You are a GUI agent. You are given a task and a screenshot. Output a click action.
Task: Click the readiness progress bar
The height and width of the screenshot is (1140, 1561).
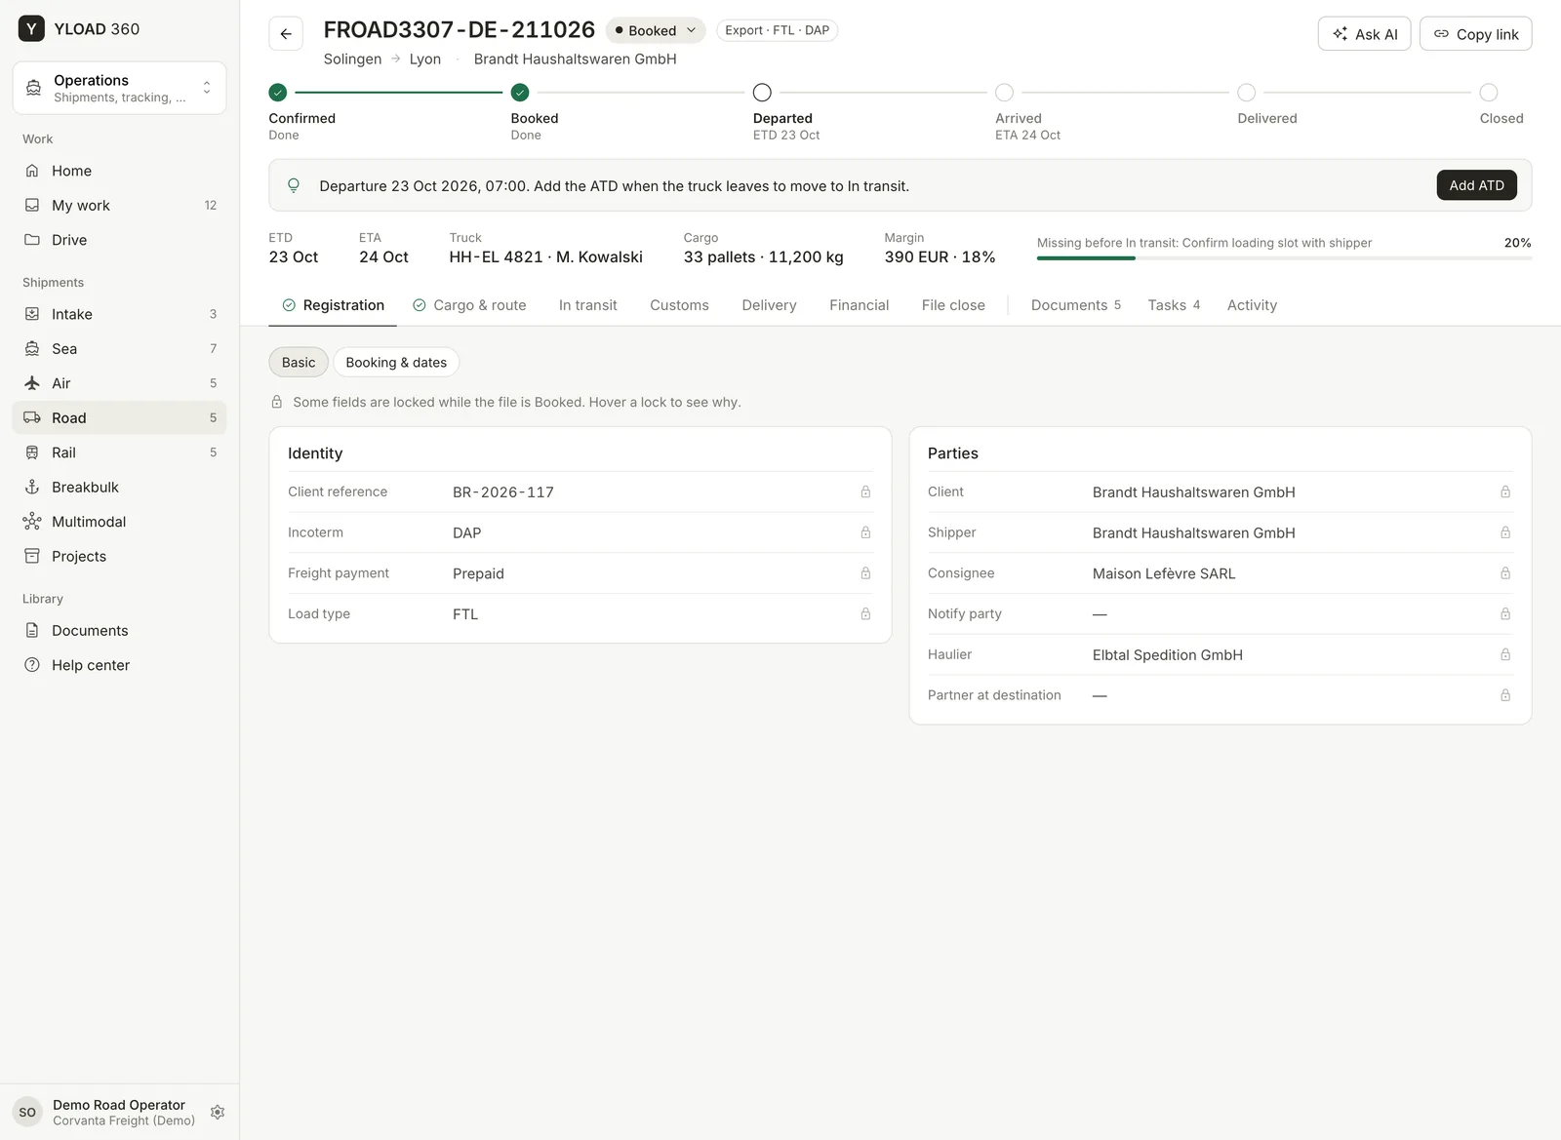click(x=1284, y=257)
